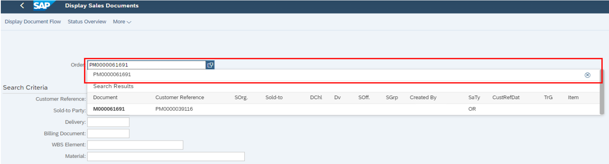Click the Customer Reference column header
609x164 pixels.
click(x=179, y=98)
